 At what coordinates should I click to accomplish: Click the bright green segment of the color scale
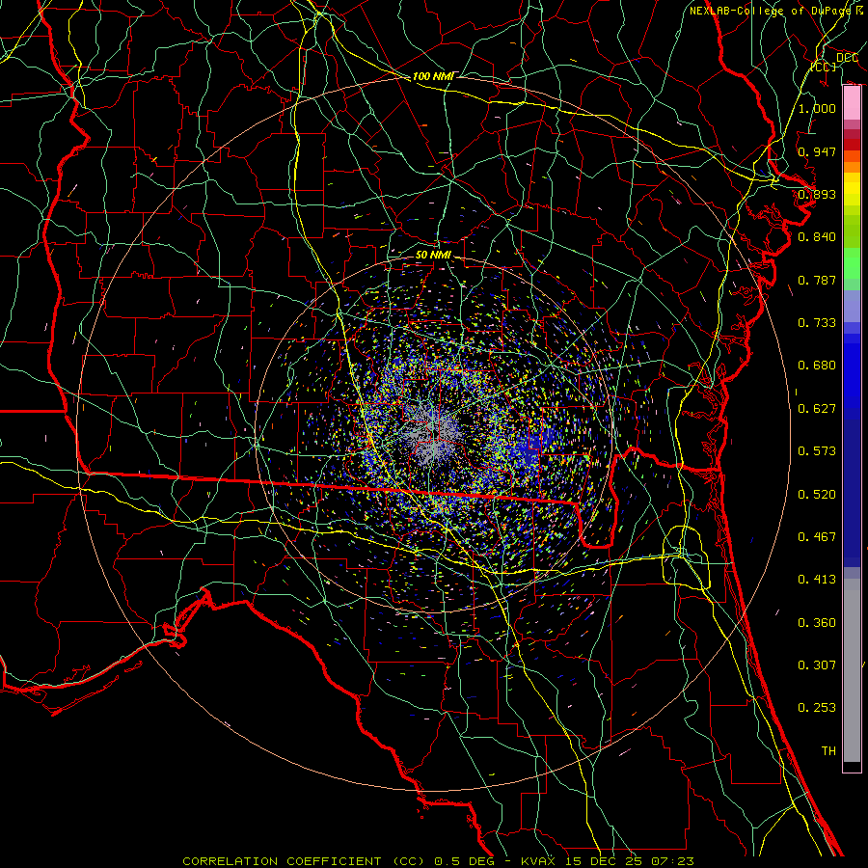click(x=852, y=263)
